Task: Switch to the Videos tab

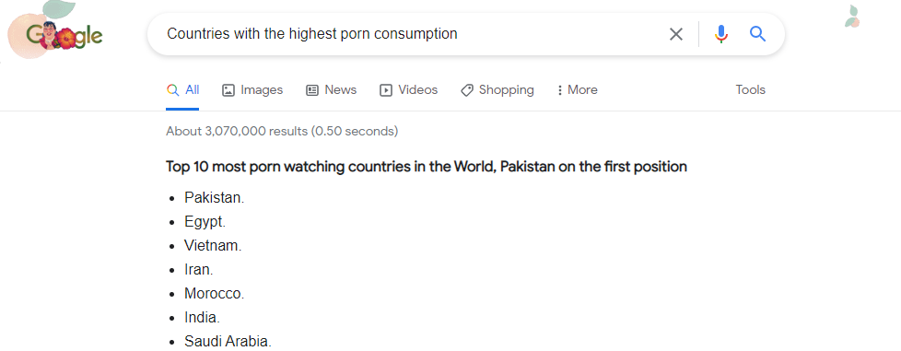Action: (409, 90)
